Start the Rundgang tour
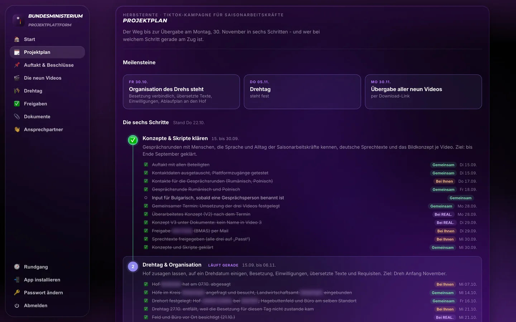The image size is (516, 322). pyautogui.click(x=47, y=267)
